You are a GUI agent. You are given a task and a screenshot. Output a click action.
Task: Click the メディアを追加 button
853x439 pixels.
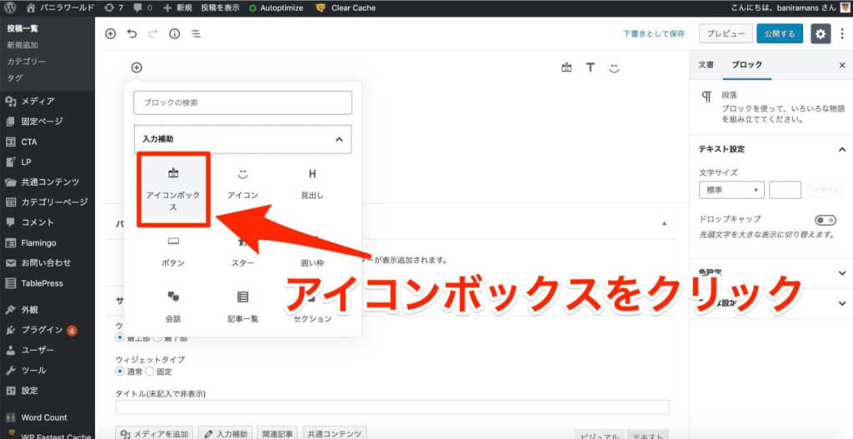pyautogui.click(x=154, y=433)
